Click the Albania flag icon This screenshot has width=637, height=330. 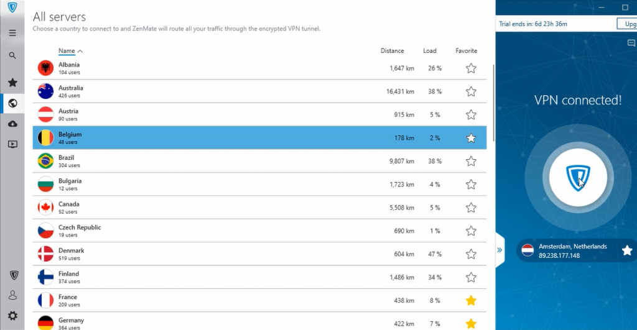tap(45, 68)
